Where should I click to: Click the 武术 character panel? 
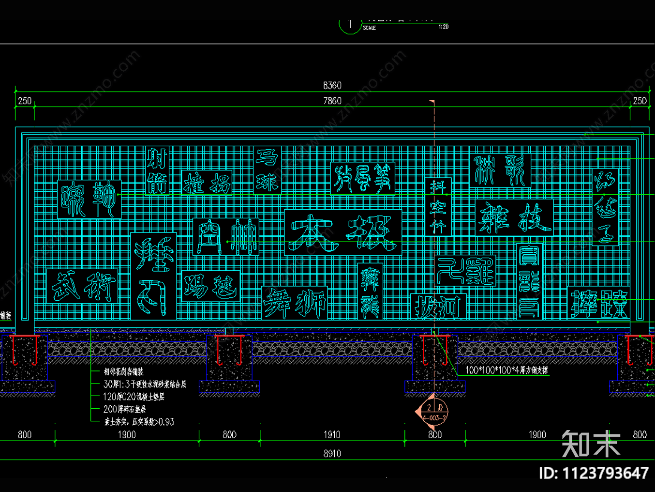83,286
